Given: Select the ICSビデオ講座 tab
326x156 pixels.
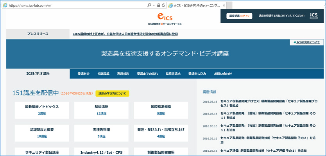Looking at the screenshot, I should click(38, 74).
